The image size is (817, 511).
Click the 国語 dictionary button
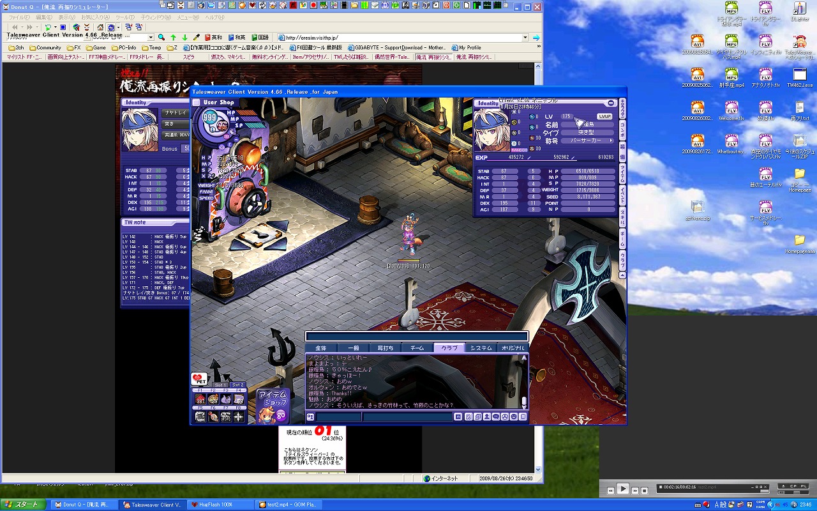click(260, 38)
